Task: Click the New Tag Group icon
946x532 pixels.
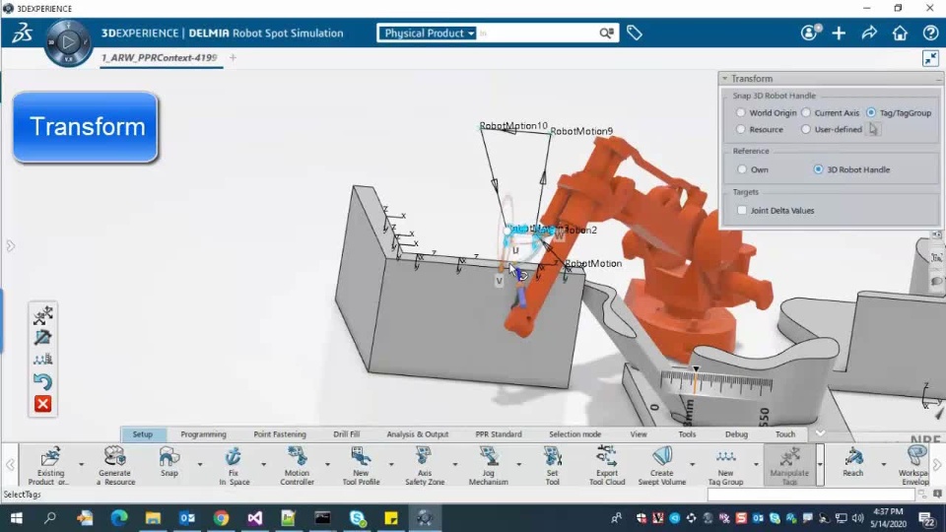Action: coord(725,465)
